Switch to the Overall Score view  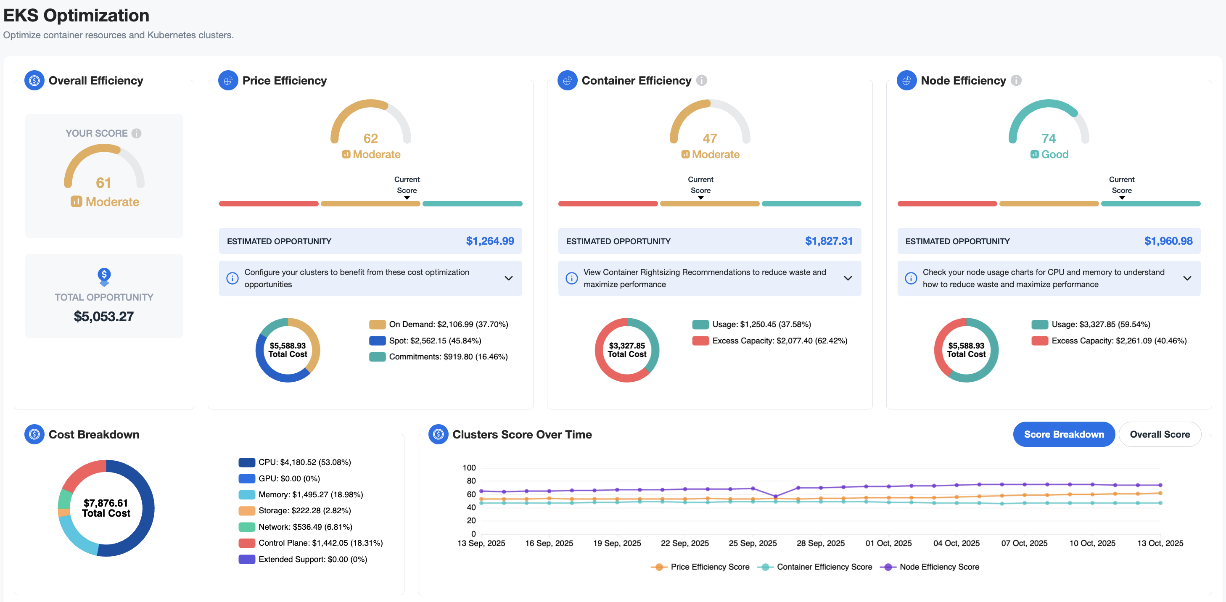coord(1160,434)
